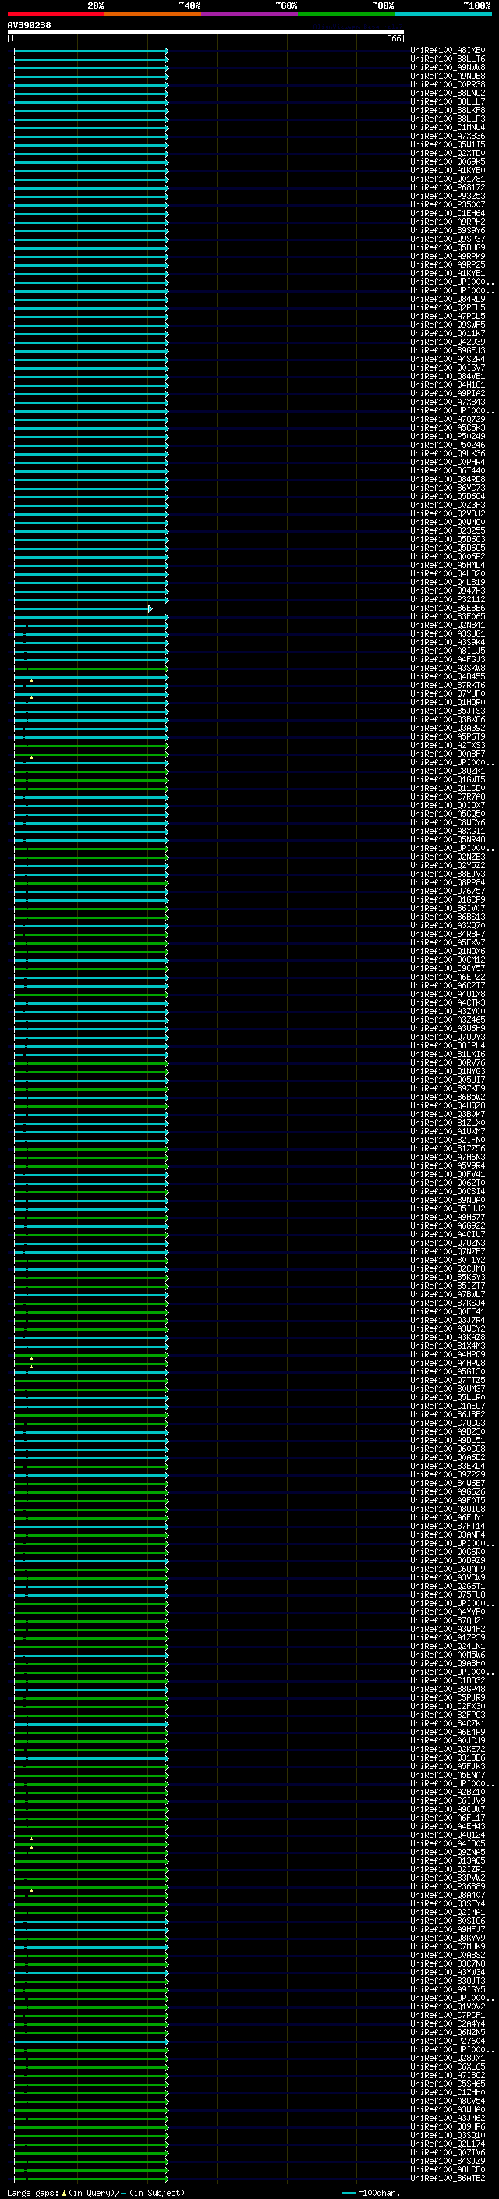
Task: Select hit UniRef100_Q9SP37
Action: point(448,239)
